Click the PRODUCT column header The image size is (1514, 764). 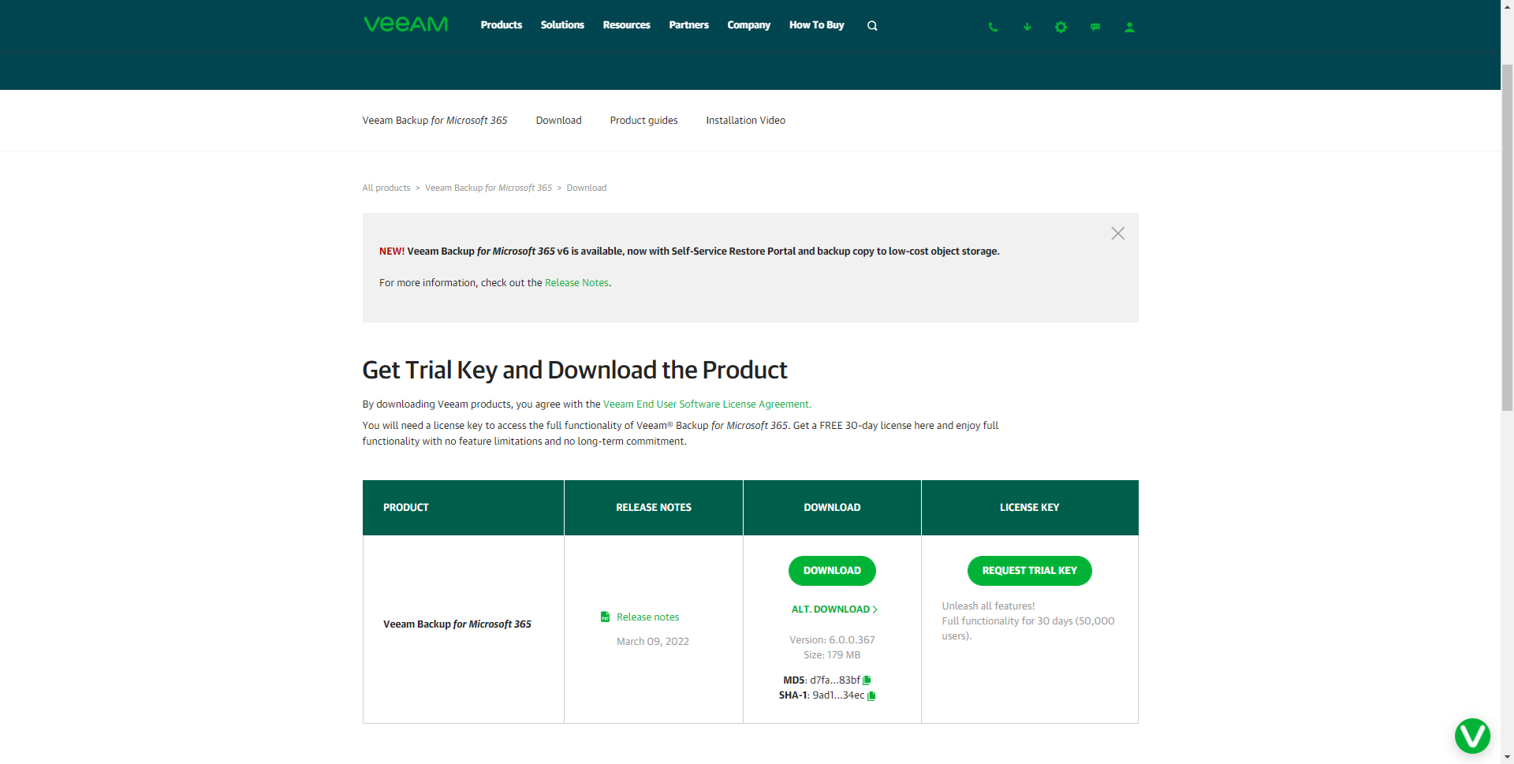(463, 508)
